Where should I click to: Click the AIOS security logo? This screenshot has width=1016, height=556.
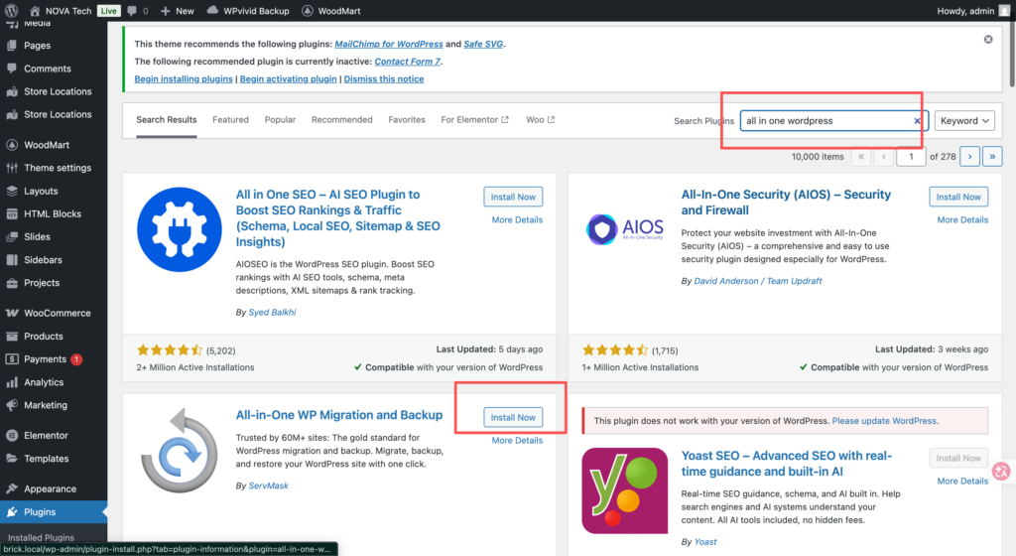tap(625, 229)
